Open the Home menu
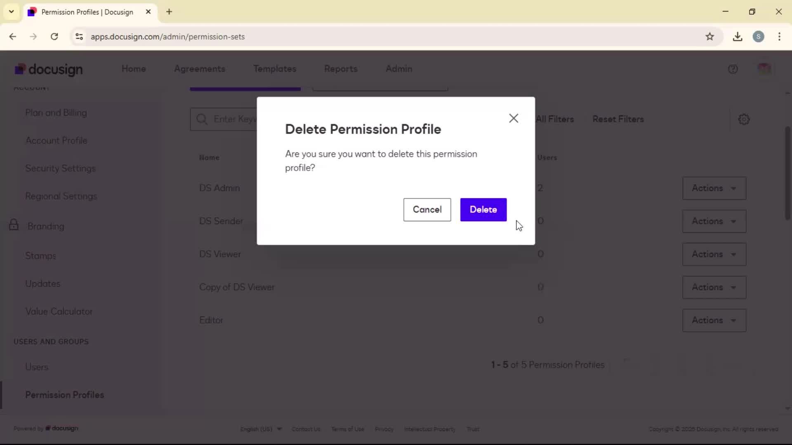The width and height of the screenshot is (792, 445). pos(134,69)
